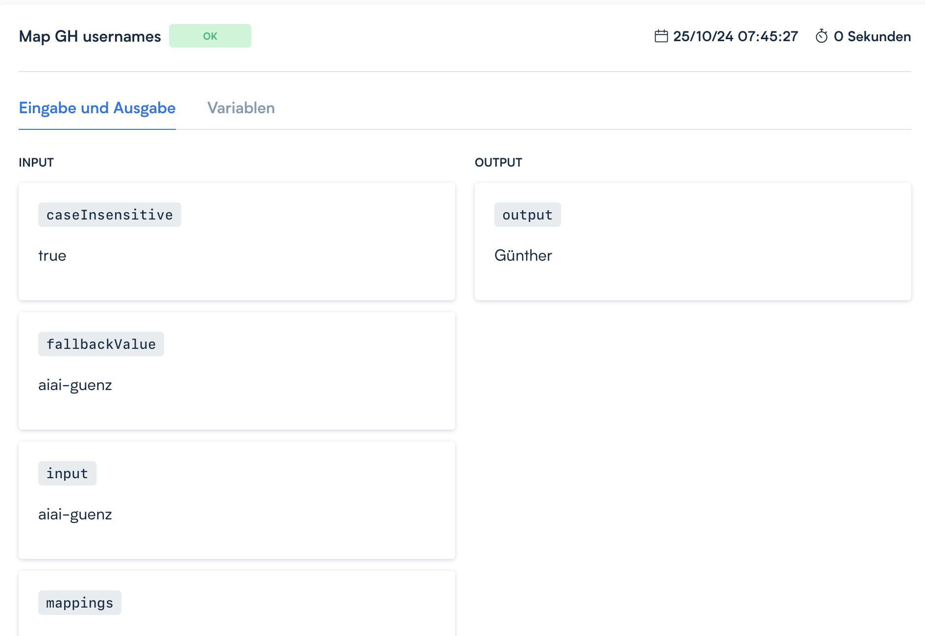Image resolution: width=925 pixels, height=636 pixels.
Task: Switch to the Variablen tab
Action: pos(241,108)
